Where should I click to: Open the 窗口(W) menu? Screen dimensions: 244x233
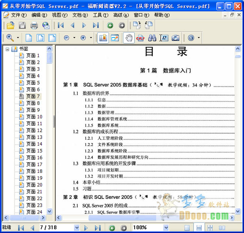[x=142, y=15]
